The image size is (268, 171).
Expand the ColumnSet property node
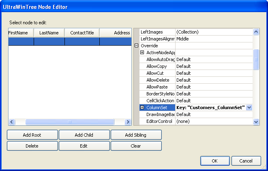pyautogui.click(x=142, y=108)
